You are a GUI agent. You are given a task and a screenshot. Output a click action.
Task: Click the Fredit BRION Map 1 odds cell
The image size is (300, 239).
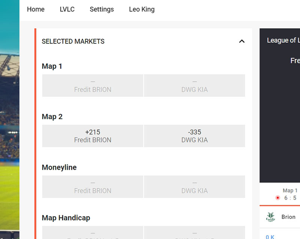93,85
